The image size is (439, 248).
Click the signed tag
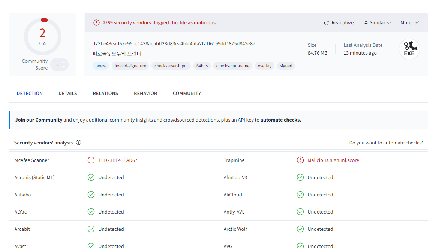(x=286, y=66)
